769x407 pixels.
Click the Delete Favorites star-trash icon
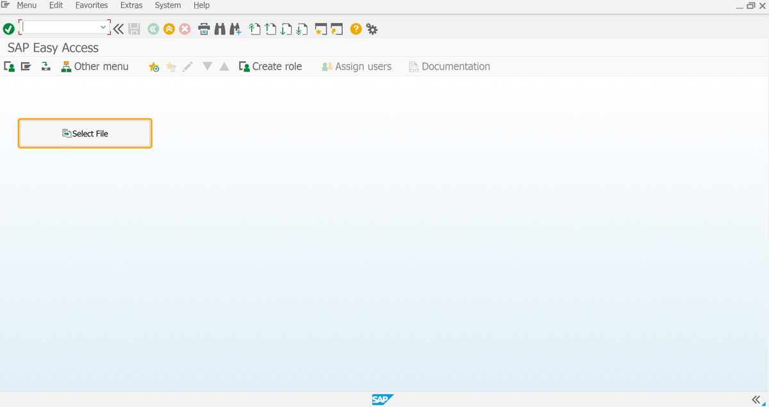170,67
